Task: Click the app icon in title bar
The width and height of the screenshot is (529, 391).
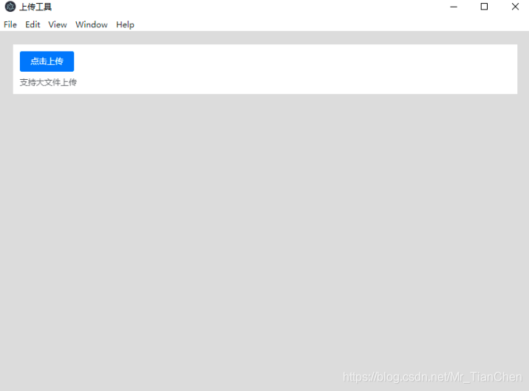Action: pos(10,7)
